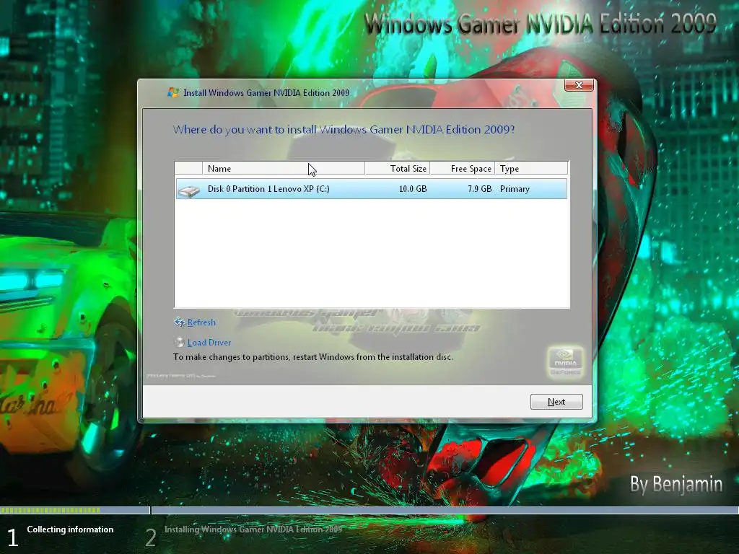Select the hard drive icon for Disk 0

point(188,190)
